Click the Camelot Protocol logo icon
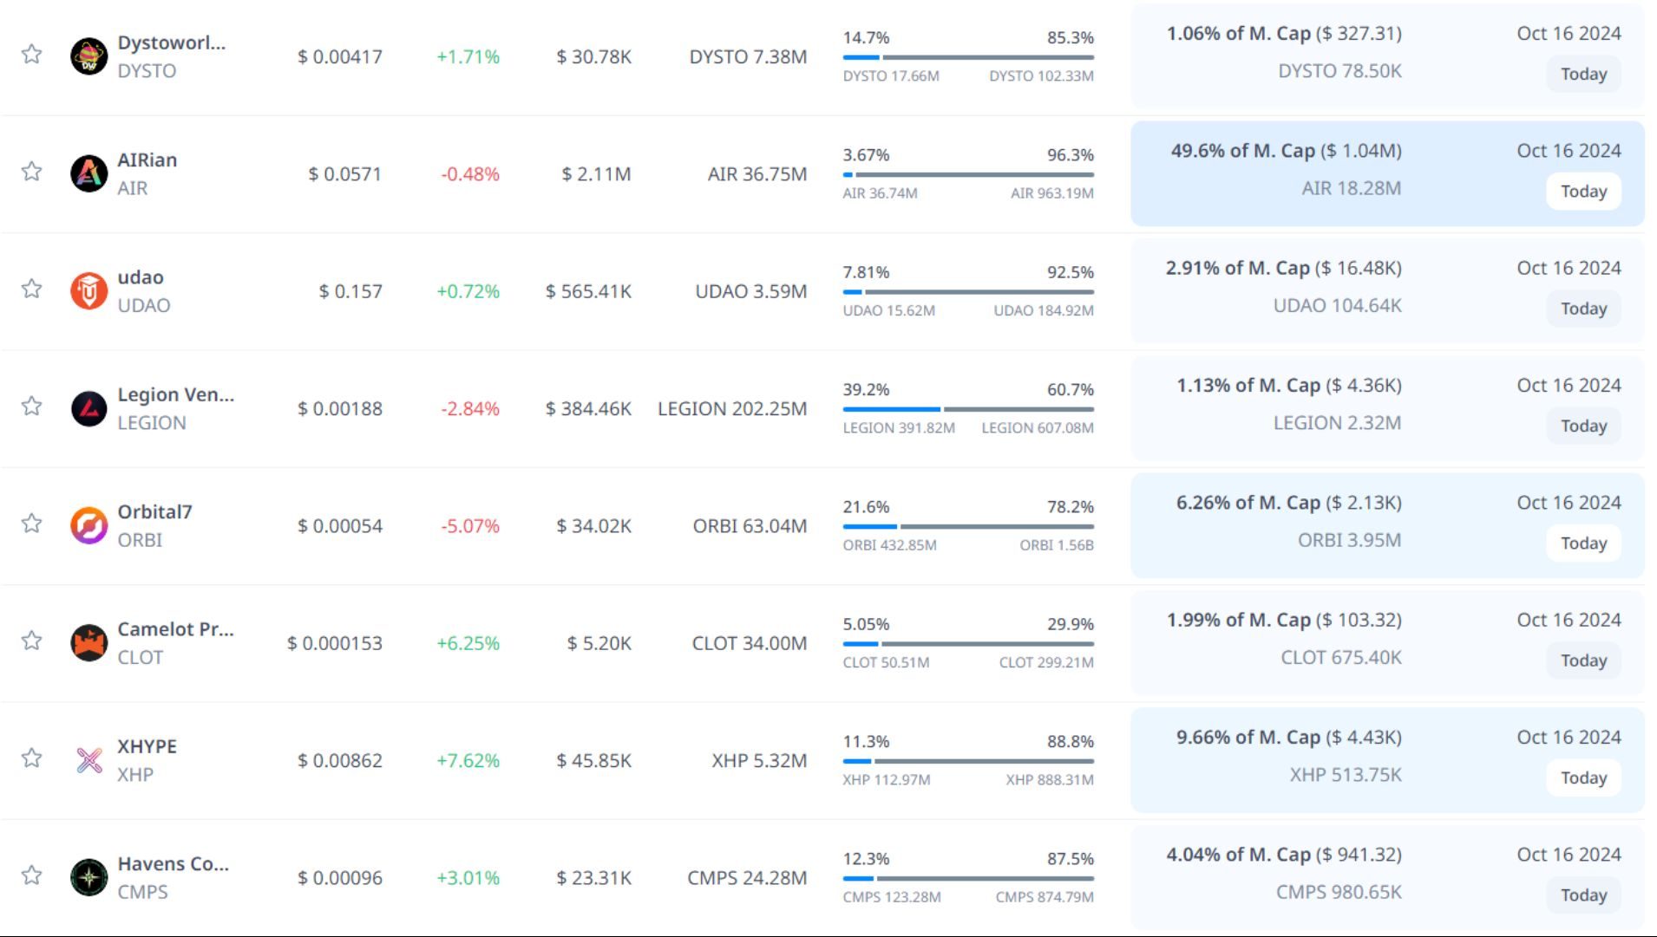 tap(88, 643)
